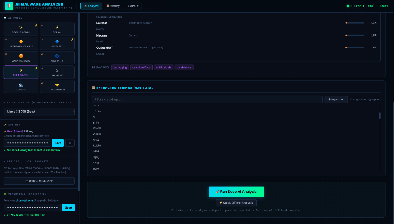Click the 11% Lokibot match percentage
The image size is (394, 224).
click(374, 23)
